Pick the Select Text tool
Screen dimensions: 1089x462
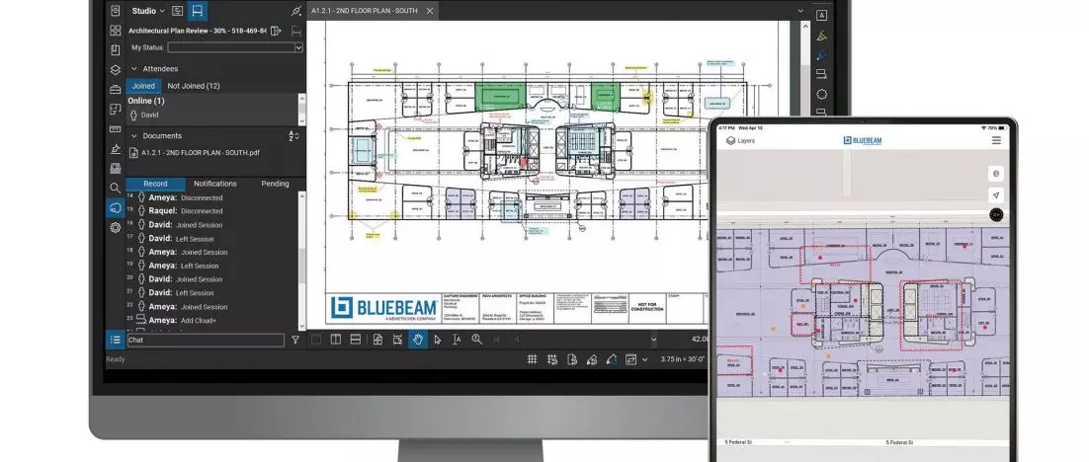[457, 340]
